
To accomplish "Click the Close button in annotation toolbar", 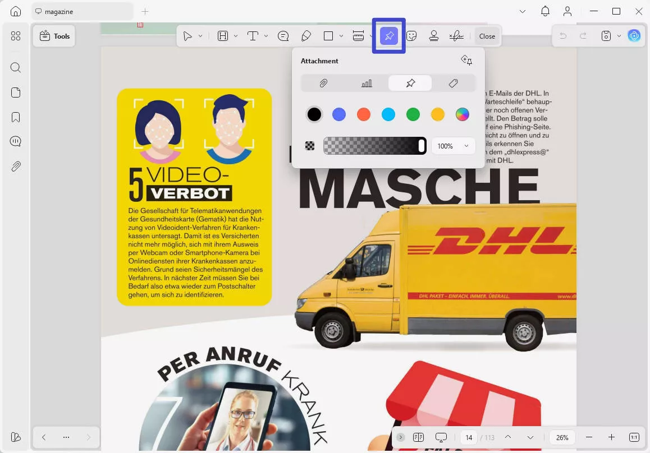I will (x=487, y=36).
